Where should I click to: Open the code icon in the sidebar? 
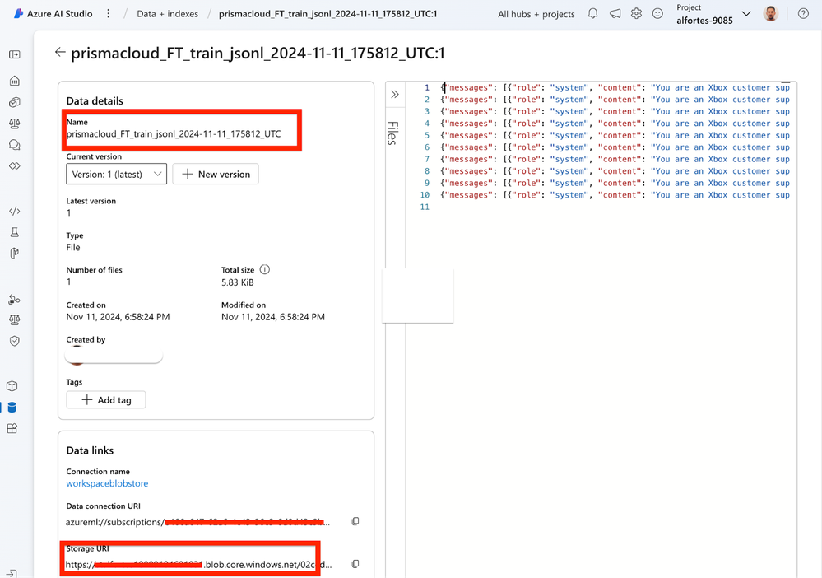[15, 211]
